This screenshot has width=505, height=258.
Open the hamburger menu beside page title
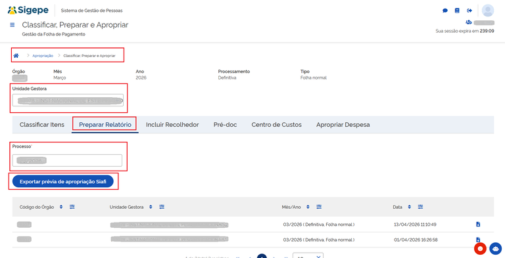tap(12, 25)
